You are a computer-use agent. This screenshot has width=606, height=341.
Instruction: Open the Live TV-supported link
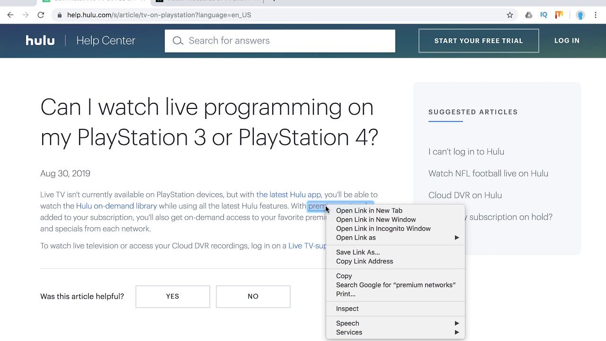pyautogui.click(x=307, y=246)
